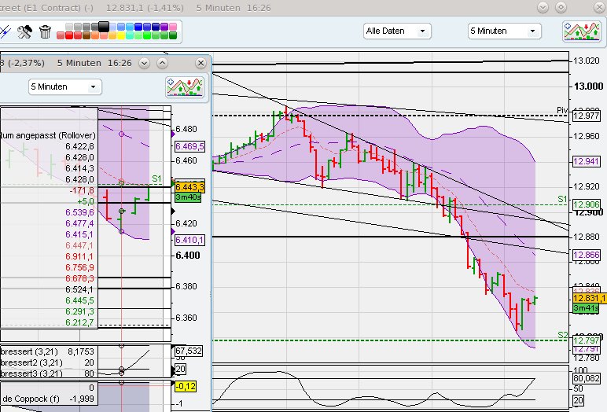Click the down-chevron button in the left chart title bar
Screen dimensions: 607x412
[144, 63]
